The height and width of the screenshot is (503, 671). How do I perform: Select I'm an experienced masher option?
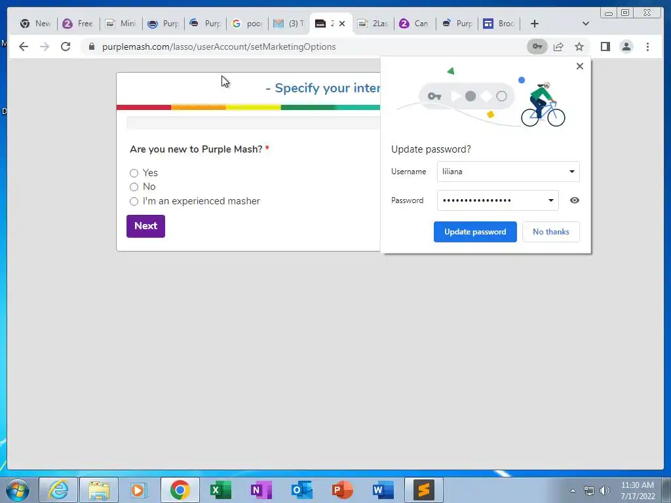pyautogui.click(x=134, y=201)
